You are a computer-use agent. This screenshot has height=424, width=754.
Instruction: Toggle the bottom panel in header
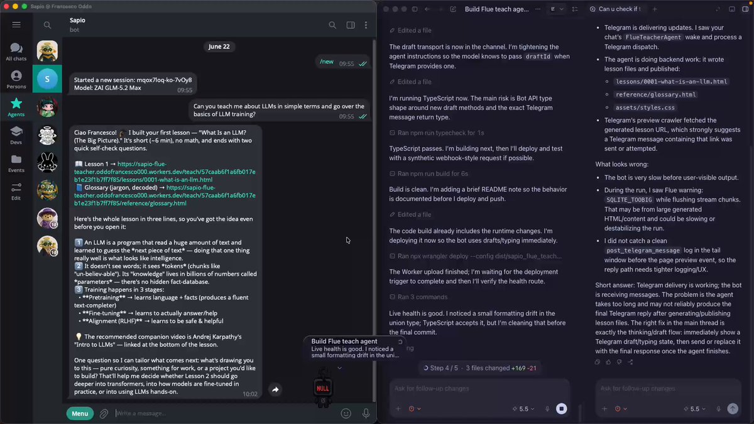point(732,9)
